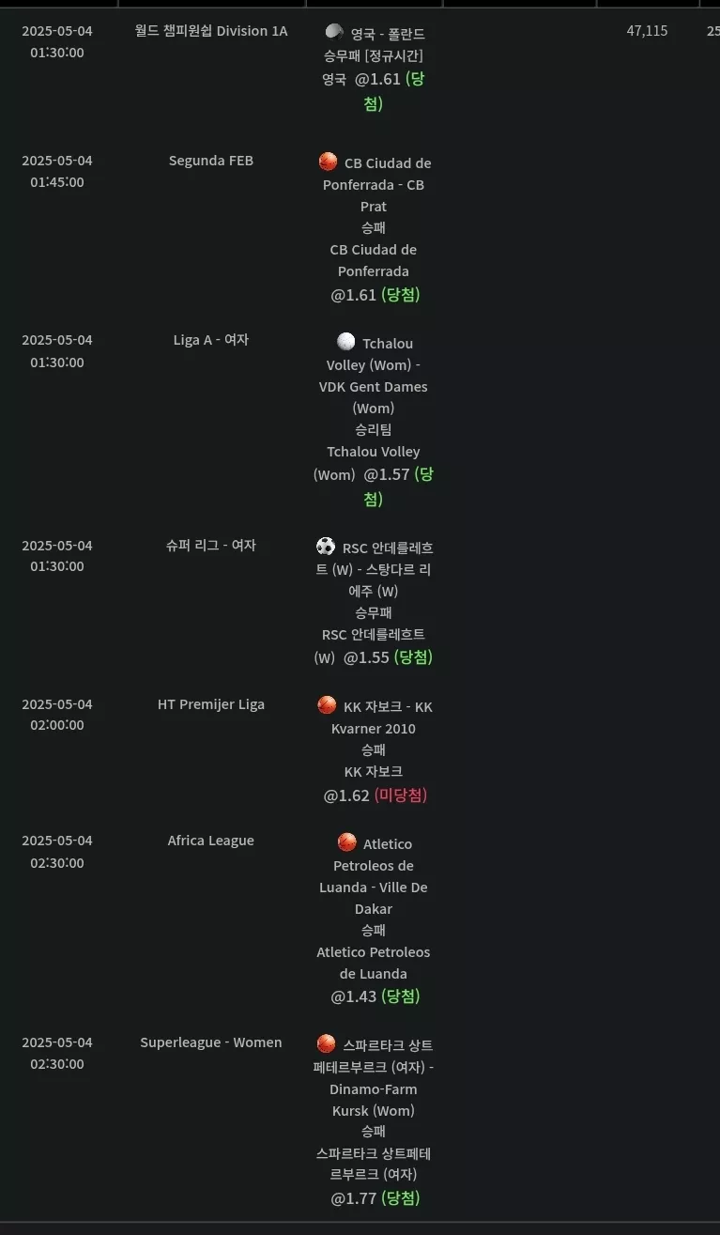The height and width of the screenshot is (1235, 720).
Task: Click the basketball icon beside KK 자보크
Action: (x=327, y=704)
